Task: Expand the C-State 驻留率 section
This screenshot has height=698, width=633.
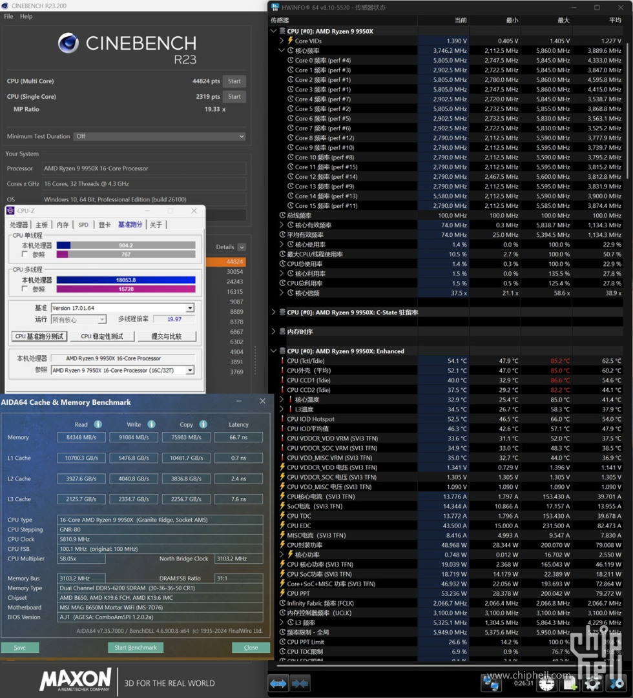Action: (273, 312)
